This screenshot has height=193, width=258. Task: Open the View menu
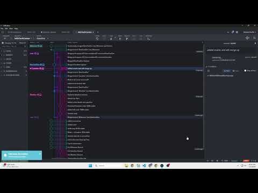(11, 28)
